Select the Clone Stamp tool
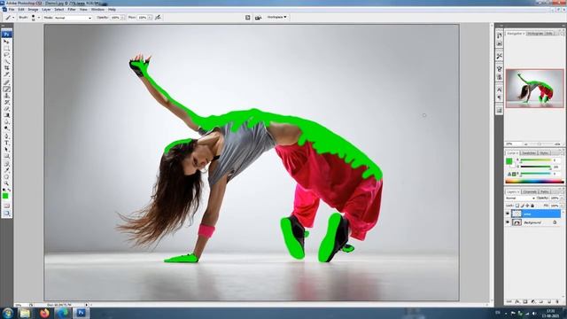 tap(6, 96)
